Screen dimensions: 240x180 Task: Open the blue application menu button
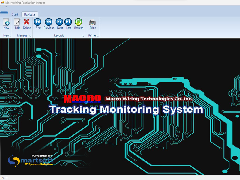[x=4, y=13]
